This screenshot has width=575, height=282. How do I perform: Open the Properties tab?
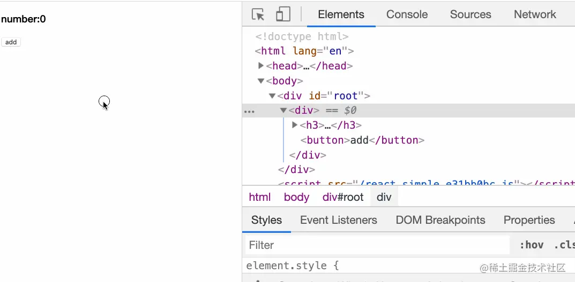pyautogui.click(x=529, y=220)
